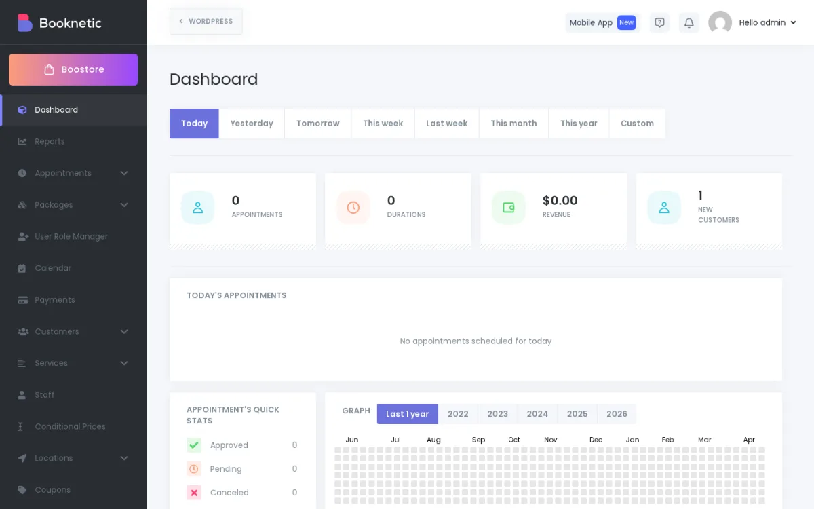
Task: Click the Approved green checkmark icon
Action: tap(194, 445)
